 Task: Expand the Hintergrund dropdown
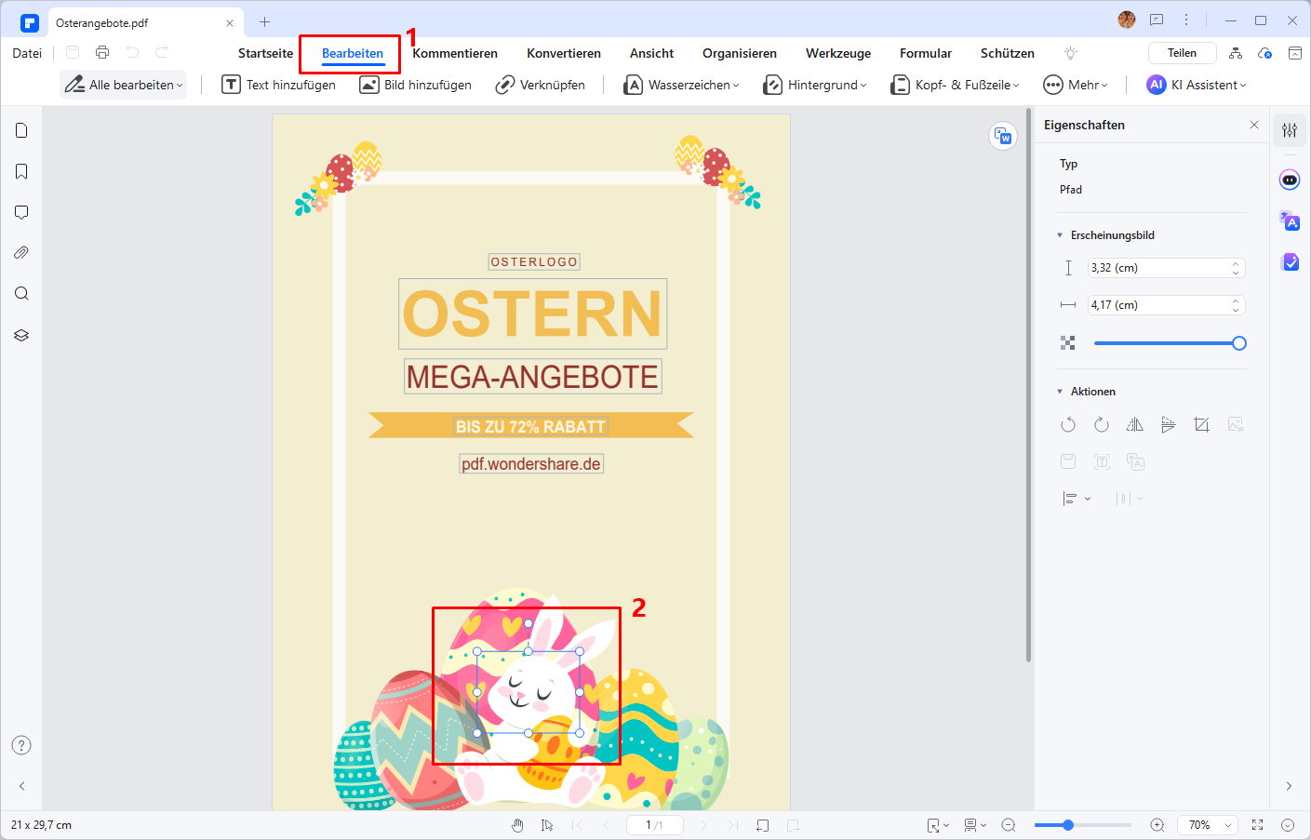coord(815,85)
